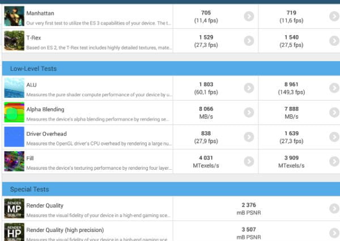340x241 pixels.
Task: Select the blue Driver Overhead icon
Action: click(x=14, y=137)
